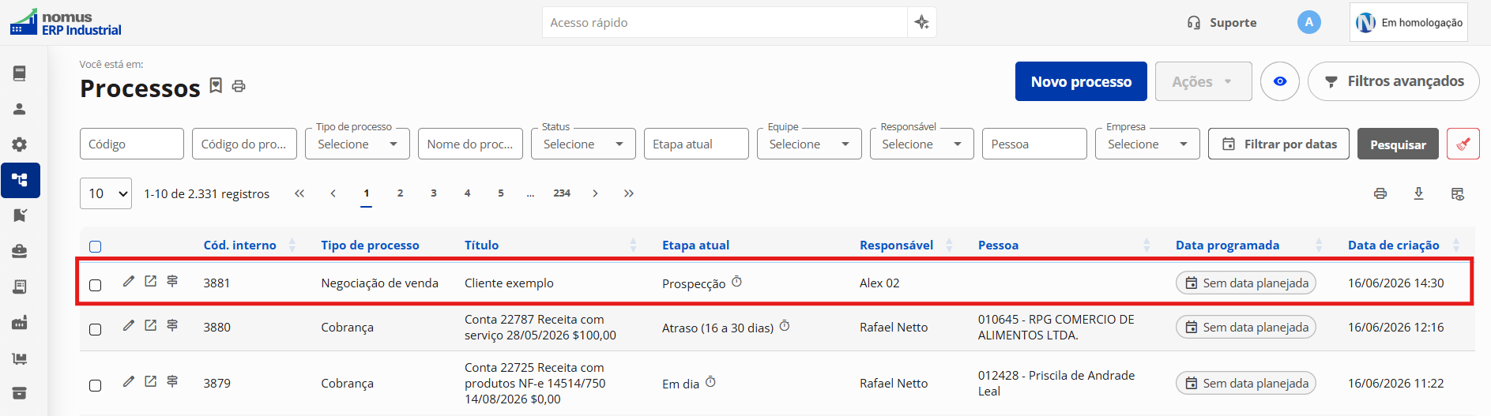Screen dimensions: 1491x416
Task: Open the settings gear in the sidebar
Action: (20, 144)
